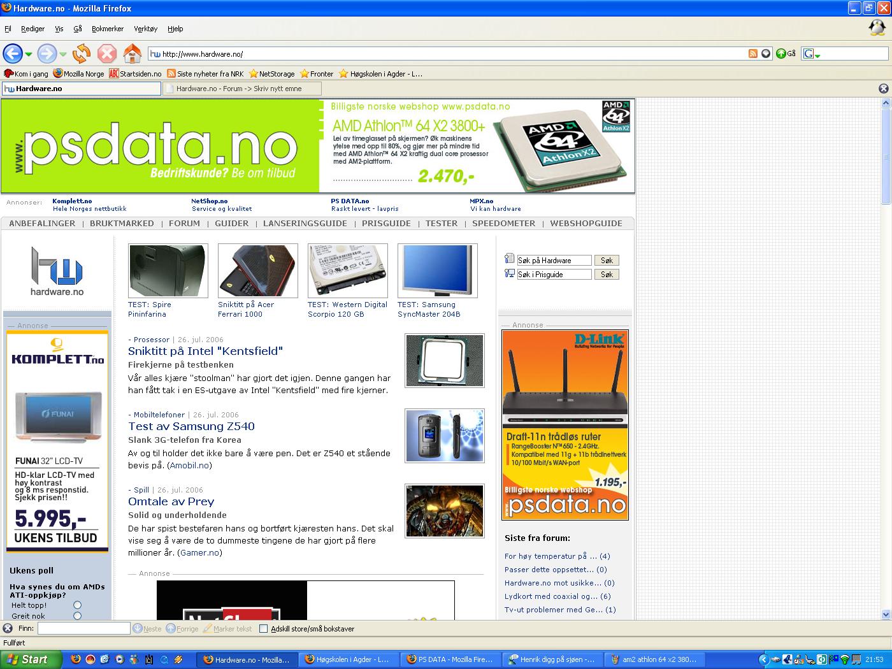The height and width of the screenshot is (669, 892).
Task: Open the PRISGUIDE navigation item
Action: click(x=386, y=223)
